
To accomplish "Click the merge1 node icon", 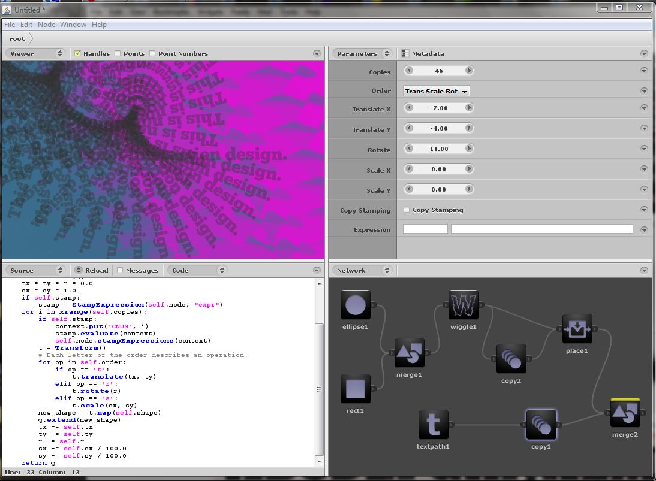I will point(409,353).
